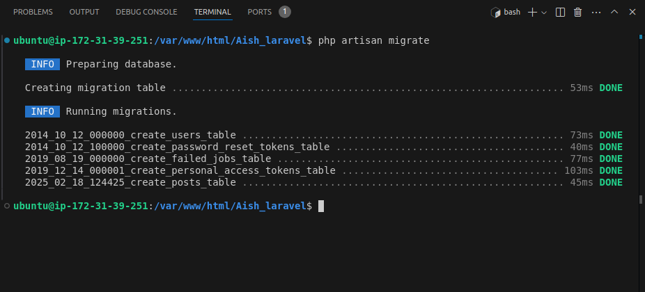645x292 pixels.
Task: Open the launch profile dropdown arrow
Action: [x=544, y=12]
